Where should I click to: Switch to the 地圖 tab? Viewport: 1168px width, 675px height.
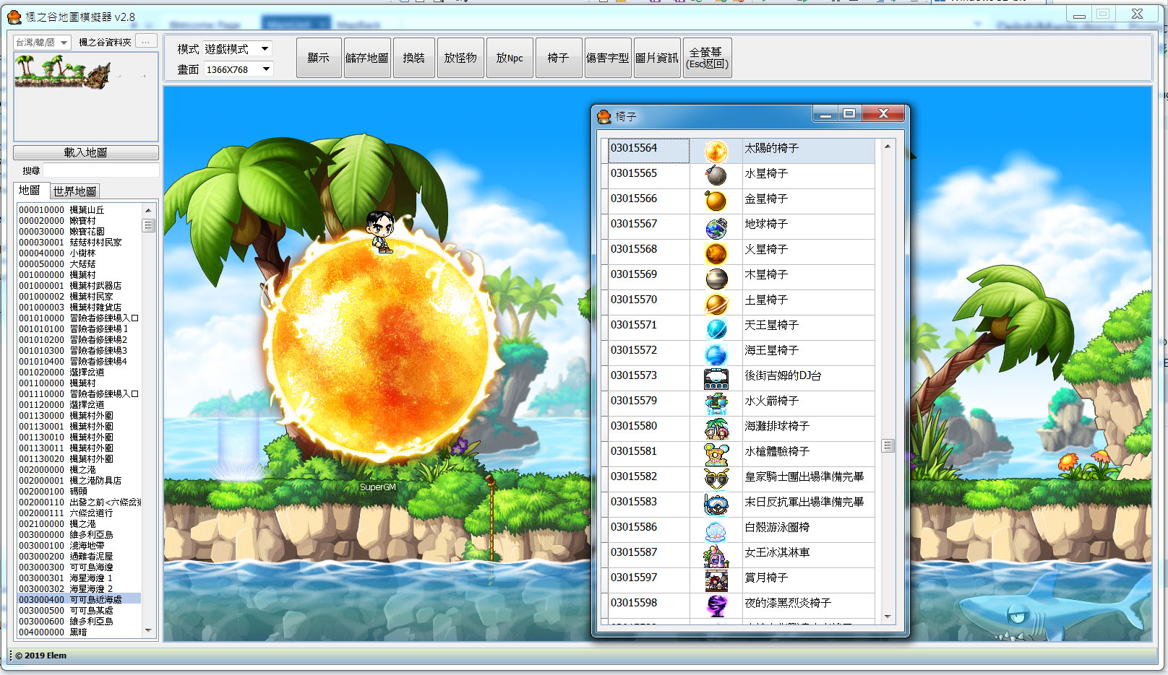pos(30,191)
